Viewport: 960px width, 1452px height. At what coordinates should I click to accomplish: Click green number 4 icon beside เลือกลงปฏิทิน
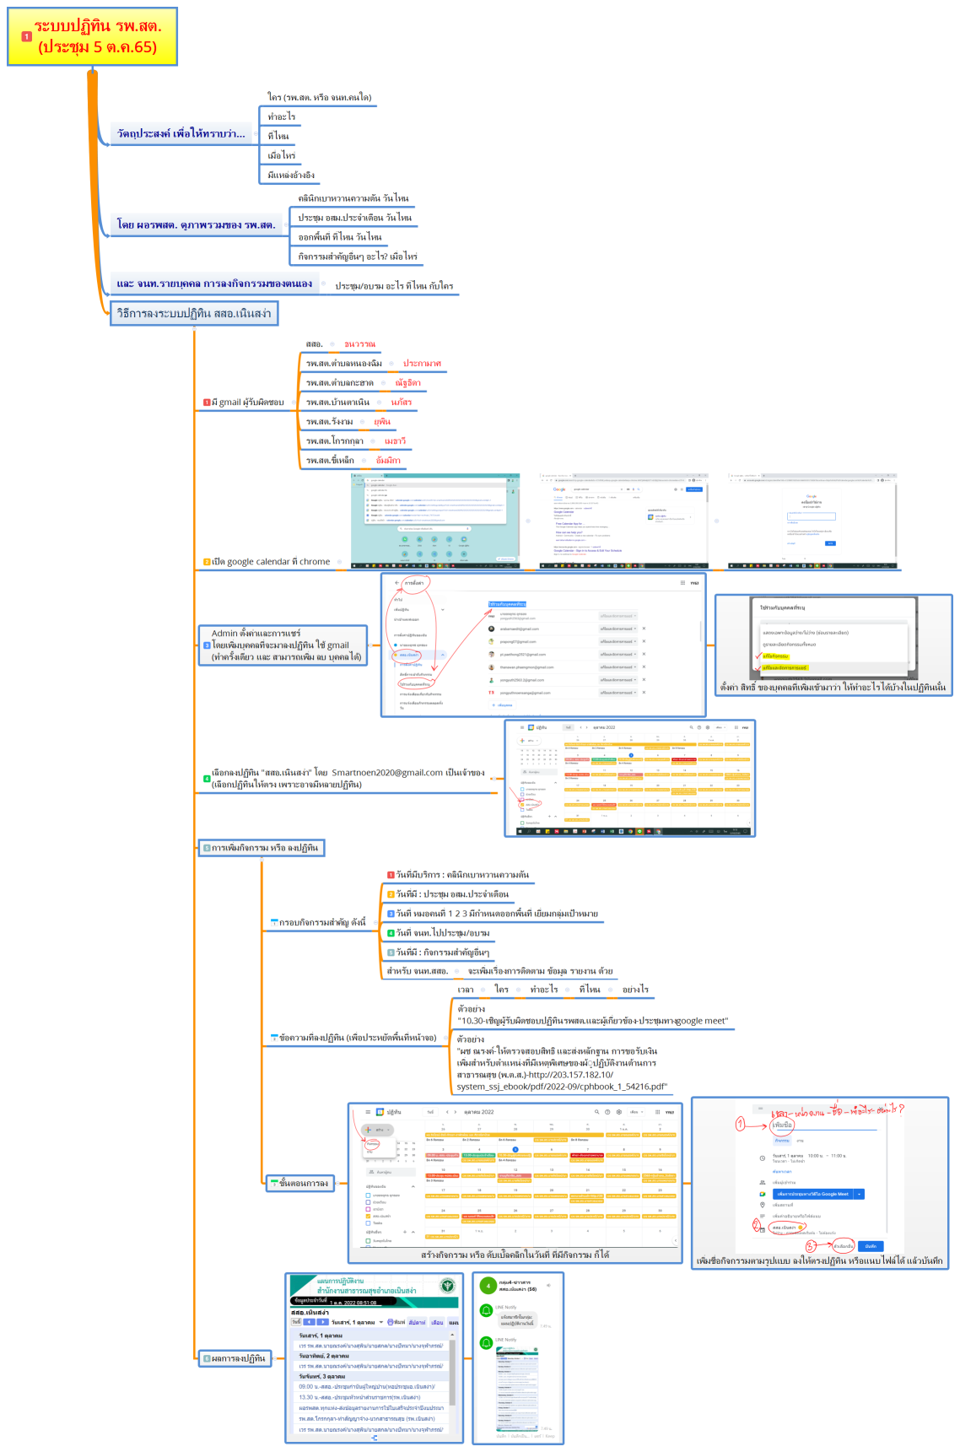coord(207,779)
